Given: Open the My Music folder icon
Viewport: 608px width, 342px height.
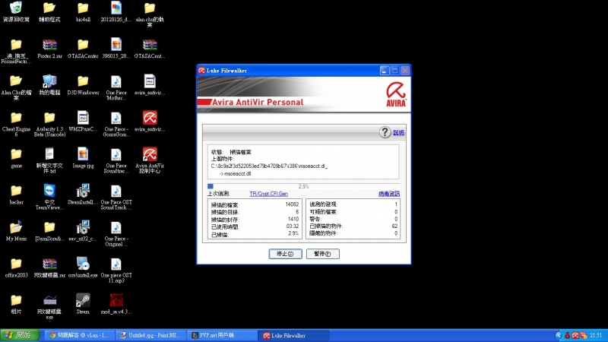Looking at the screenshot, I should (x=16, y=230).
